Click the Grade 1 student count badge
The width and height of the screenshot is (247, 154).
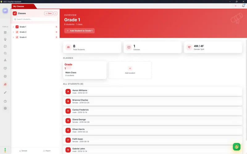(x=56, y=27)
